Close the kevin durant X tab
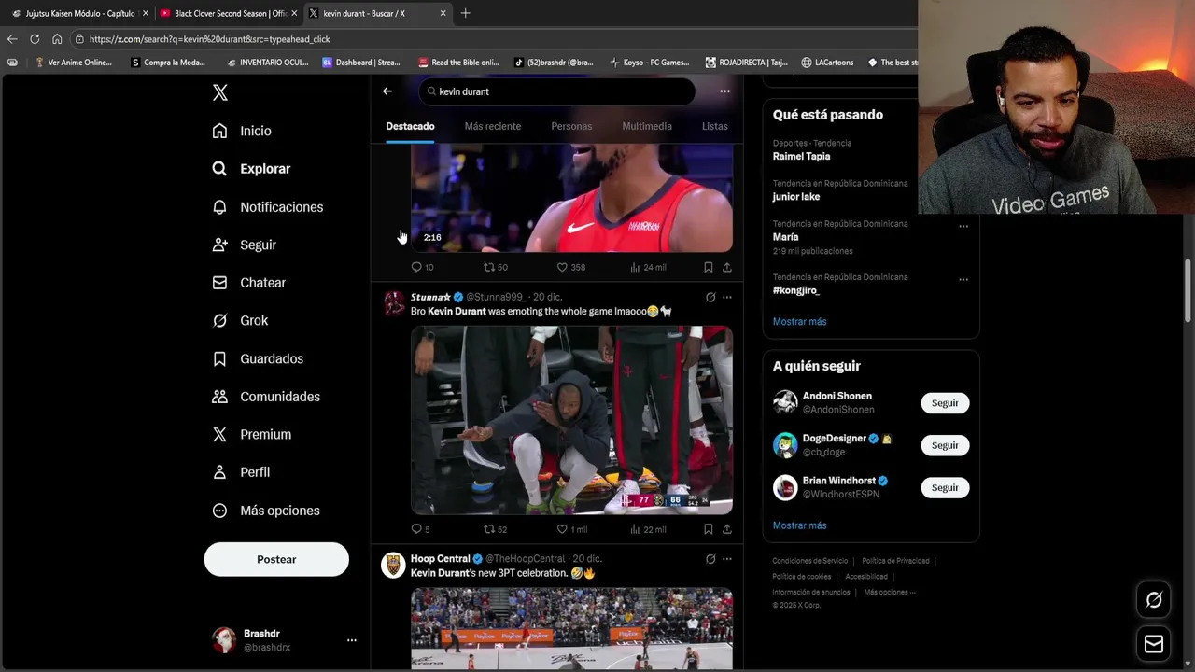The width and height of the screenshot is (1195, 672). [443, 13]
